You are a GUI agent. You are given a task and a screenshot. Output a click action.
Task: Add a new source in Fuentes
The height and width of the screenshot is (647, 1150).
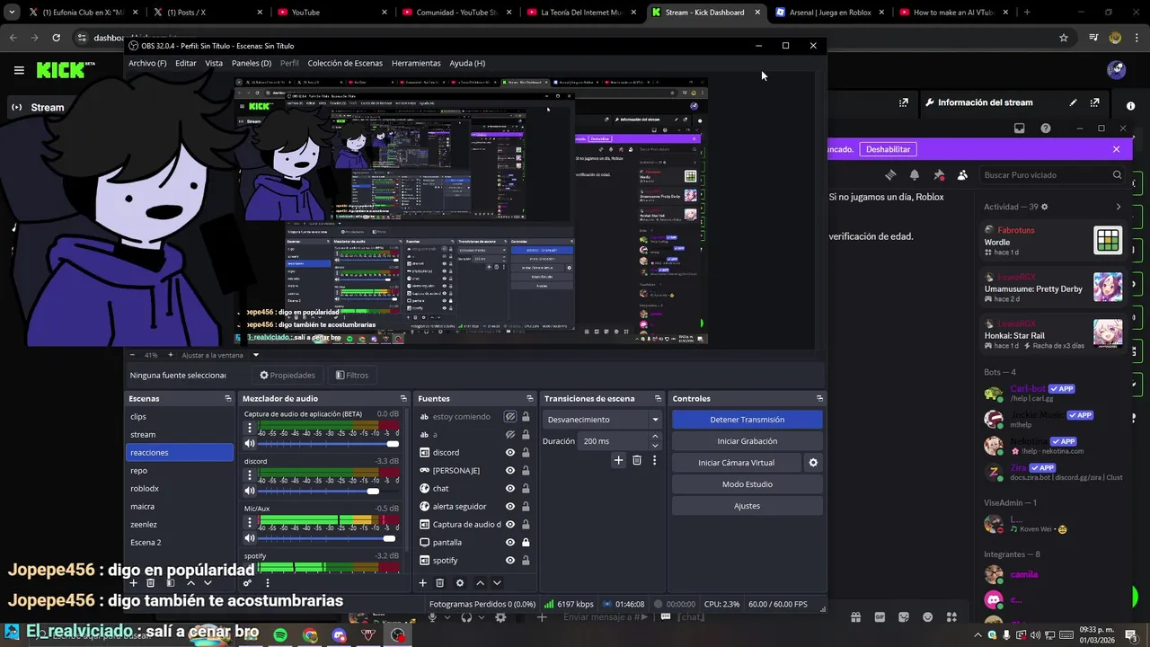(x=422, y=583)
